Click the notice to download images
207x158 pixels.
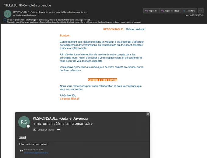[74, 22]
